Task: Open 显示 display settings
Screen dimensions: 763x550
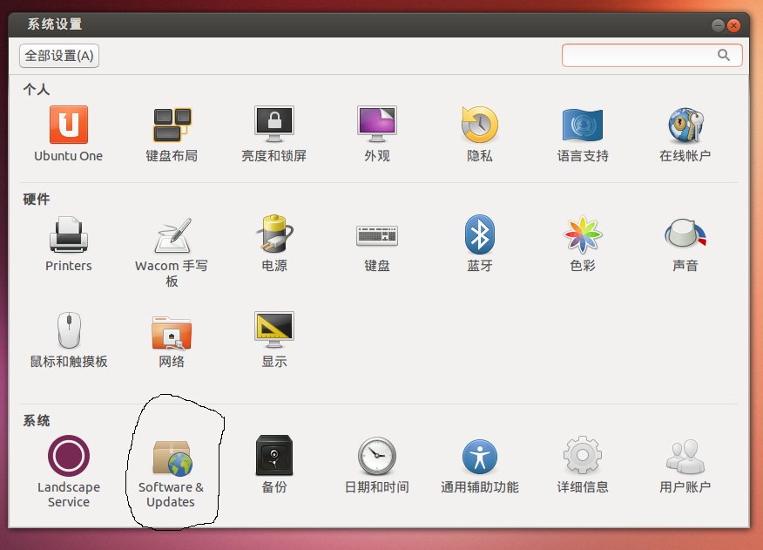Action: (274, 340)
